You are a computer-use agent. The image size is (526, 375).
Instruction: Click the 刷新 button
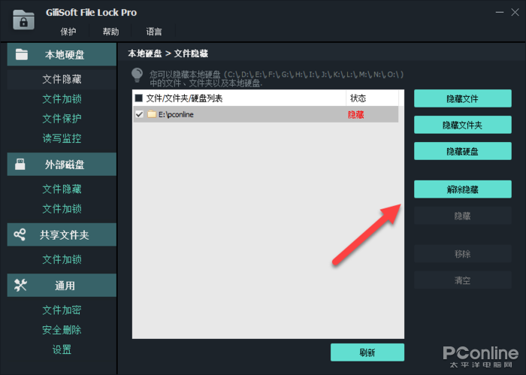click(x=367, y=352)
